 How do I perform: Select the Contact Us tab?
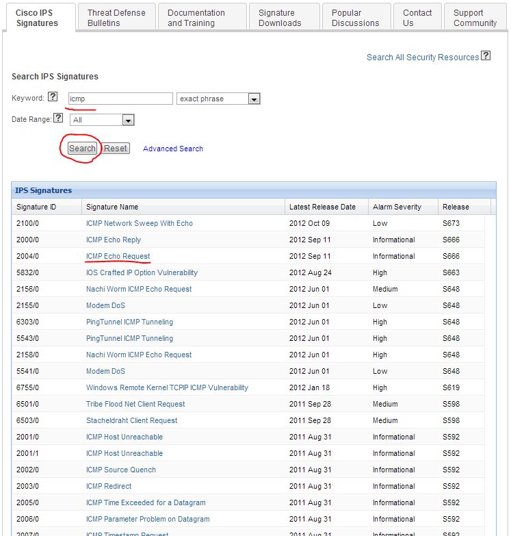(417, 18)
